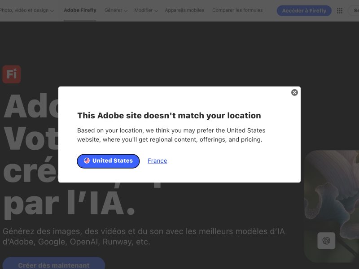The image size is (359, 269).
Task: Click the partially visible top-right Se button
Action: (354, 11)
